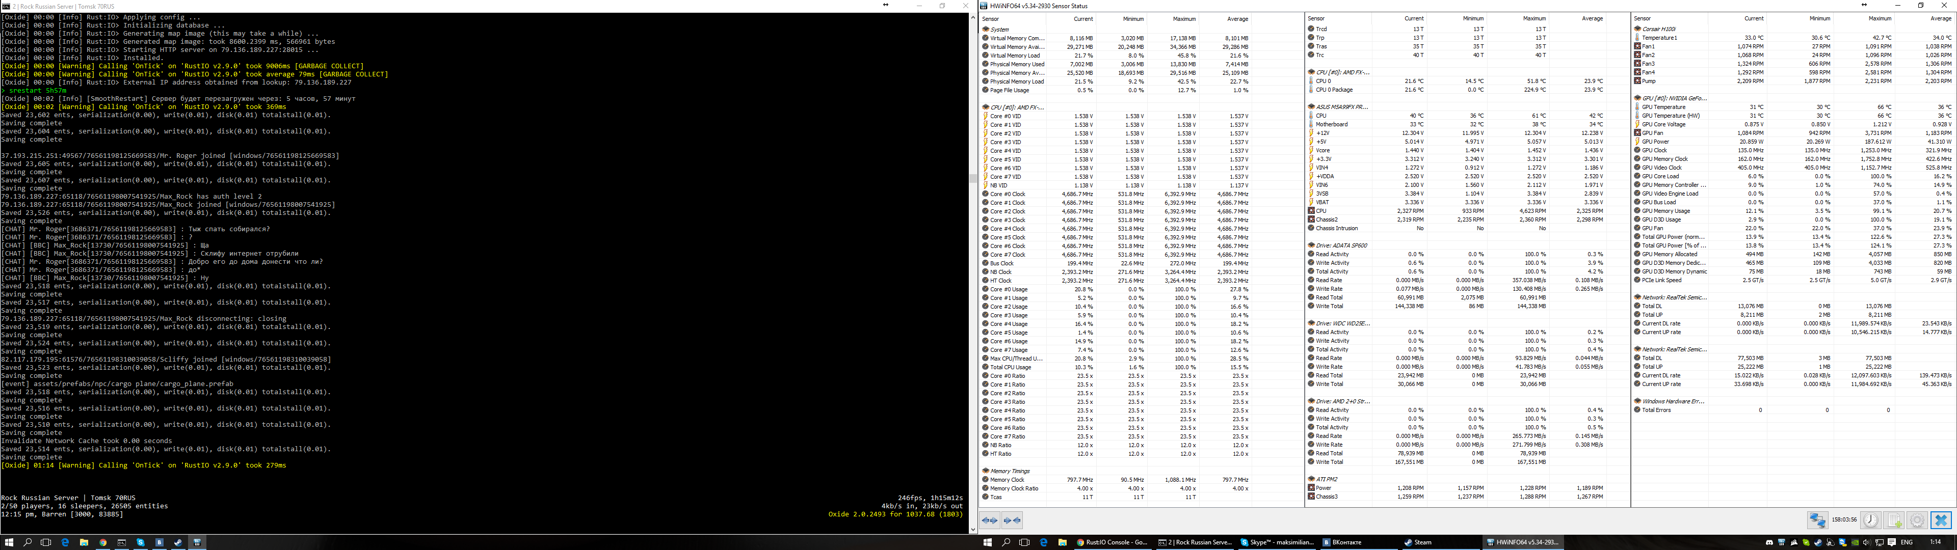1957x550 pixels.
Task: Open HWiNFO sensor settings gear
Action: pyautogui.click(x=1917, y=520)
